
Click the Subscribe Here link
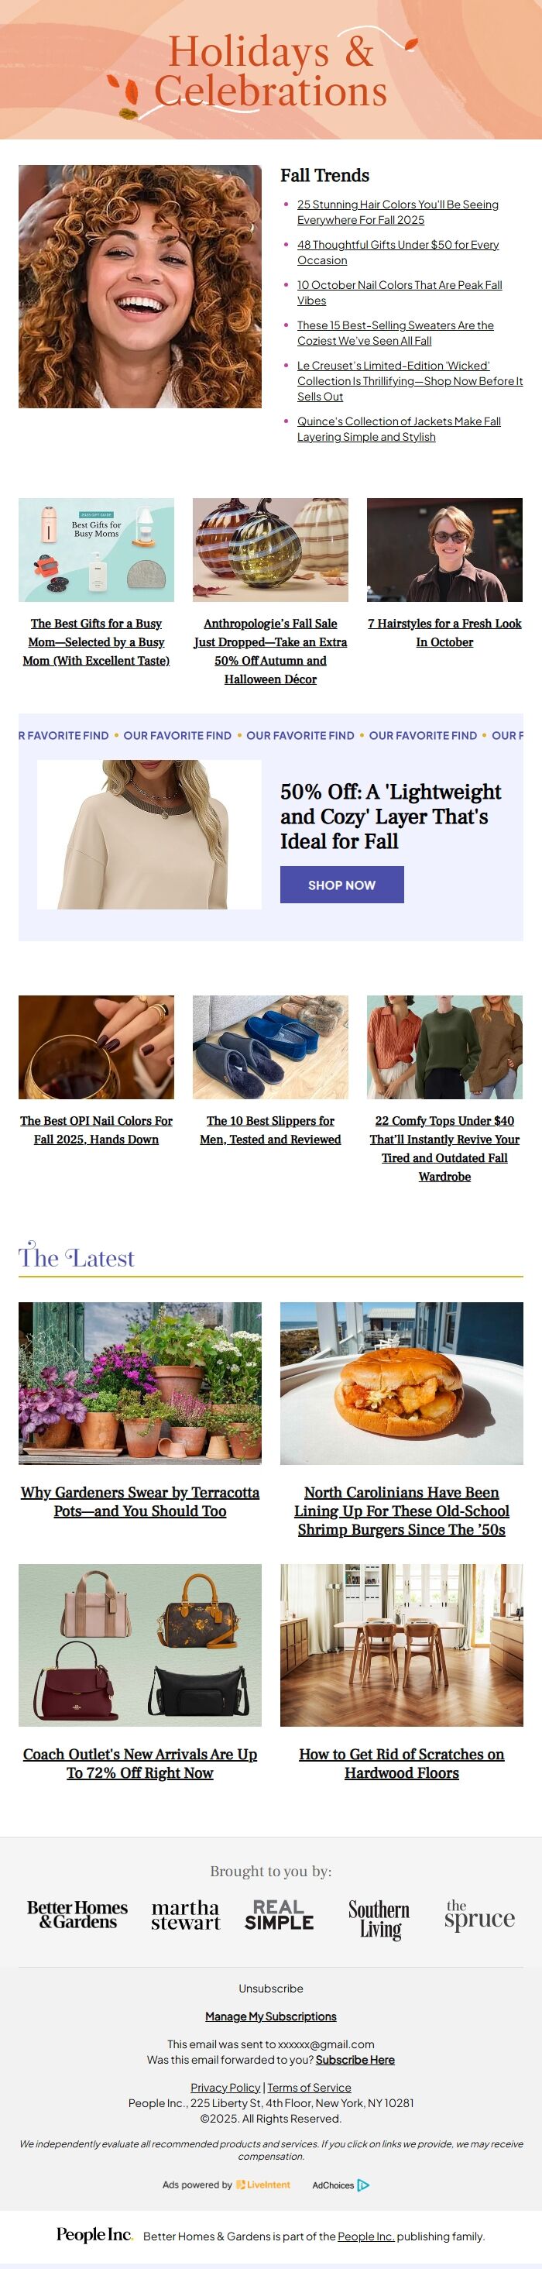coord(355,2059)
